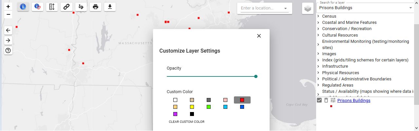This screenshot has width=419, height=131.
Task: Pick the tan custom color swatch
Action: point(192,100)
